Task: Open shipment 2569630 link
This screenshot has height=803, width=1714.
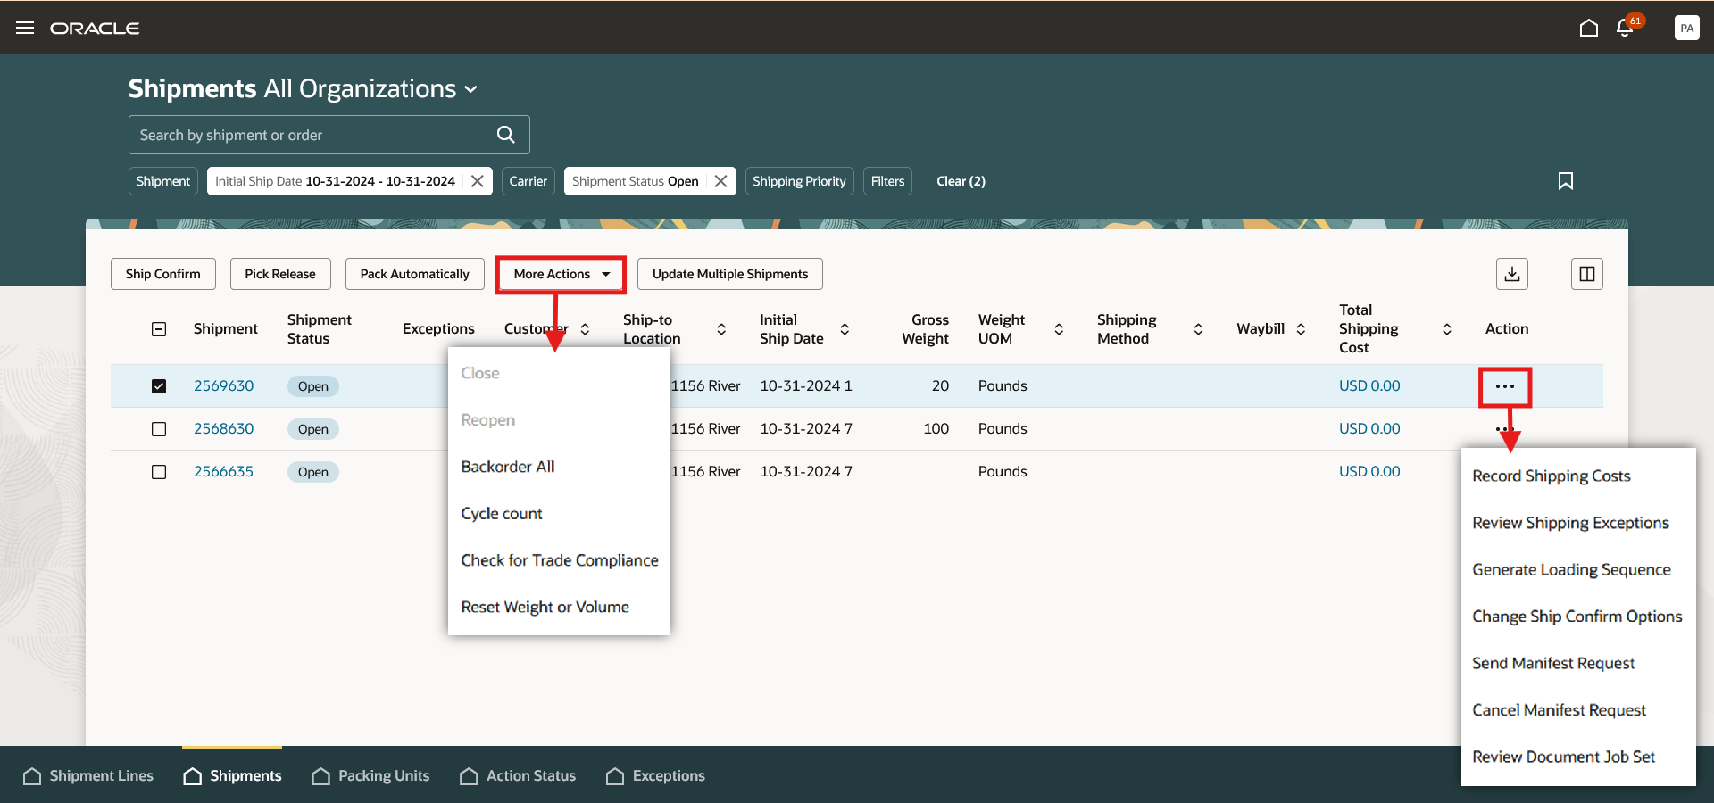Action: (x=223, y=386)
